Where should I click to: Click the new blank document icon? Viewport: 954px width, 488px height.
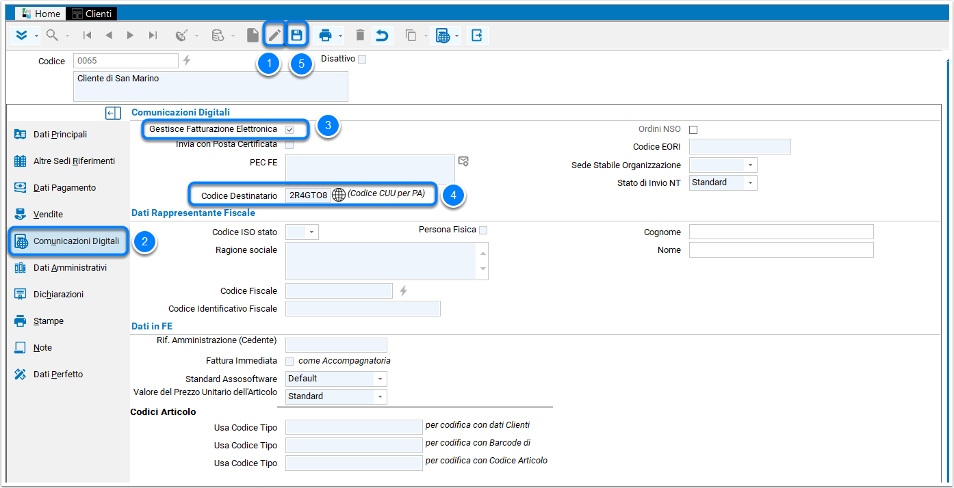click(x=253, y=36)
